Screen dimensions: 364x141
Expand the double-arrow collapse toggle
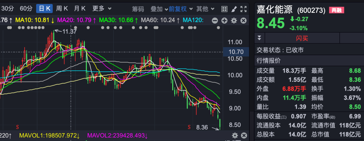pos(260,38)
